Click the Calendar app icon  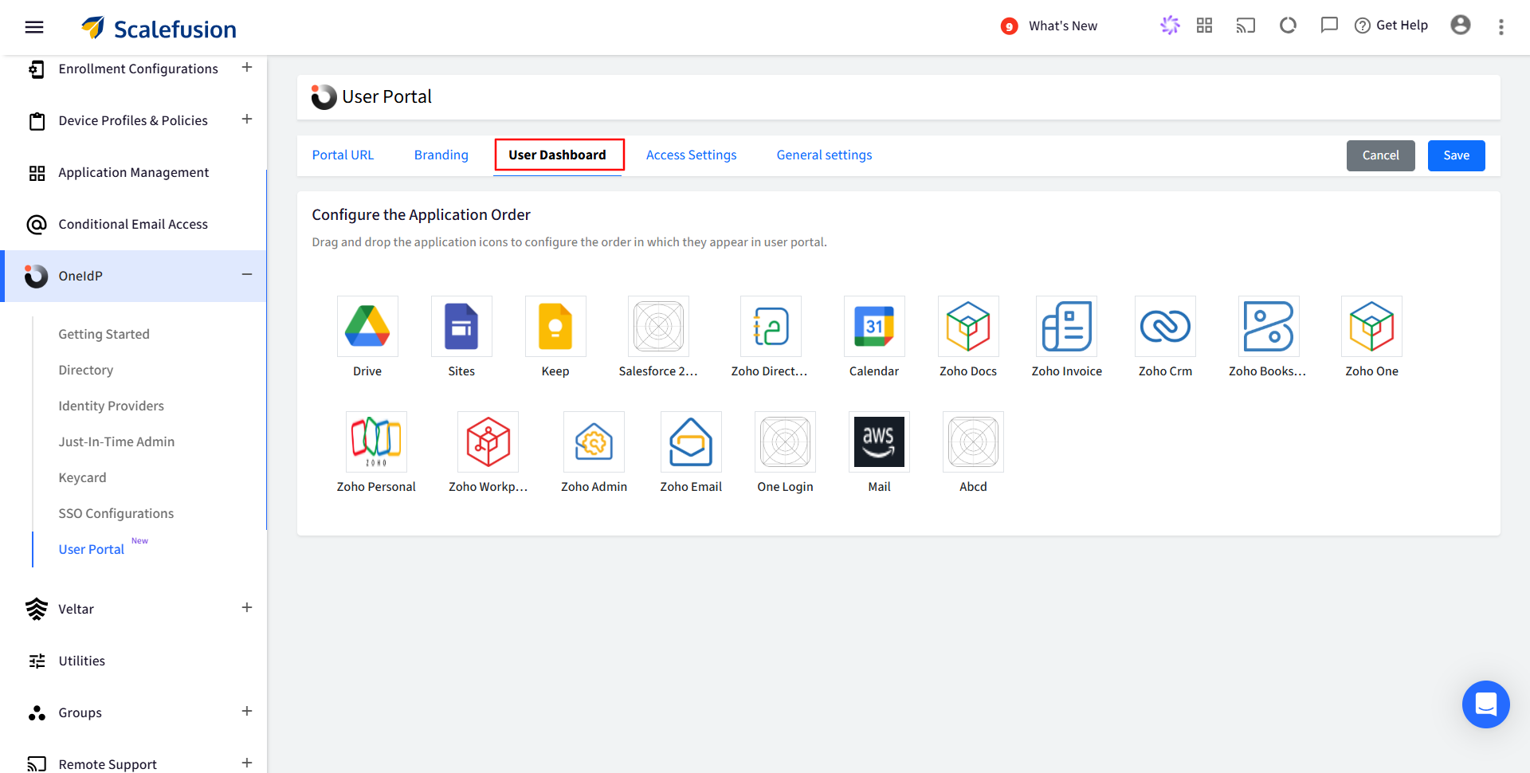tap(874, 326)
